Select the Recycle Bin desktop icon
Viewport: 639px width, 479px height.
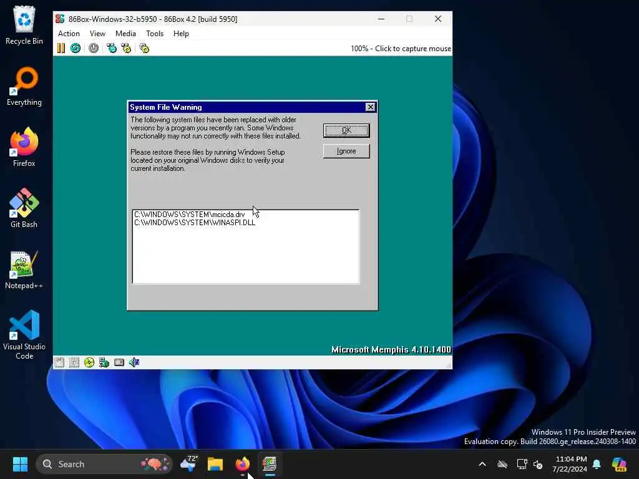point(24,25)
